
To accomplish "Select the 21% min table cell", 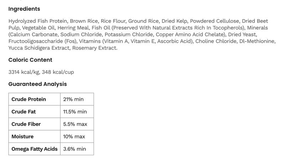I will tap(73, 99).
